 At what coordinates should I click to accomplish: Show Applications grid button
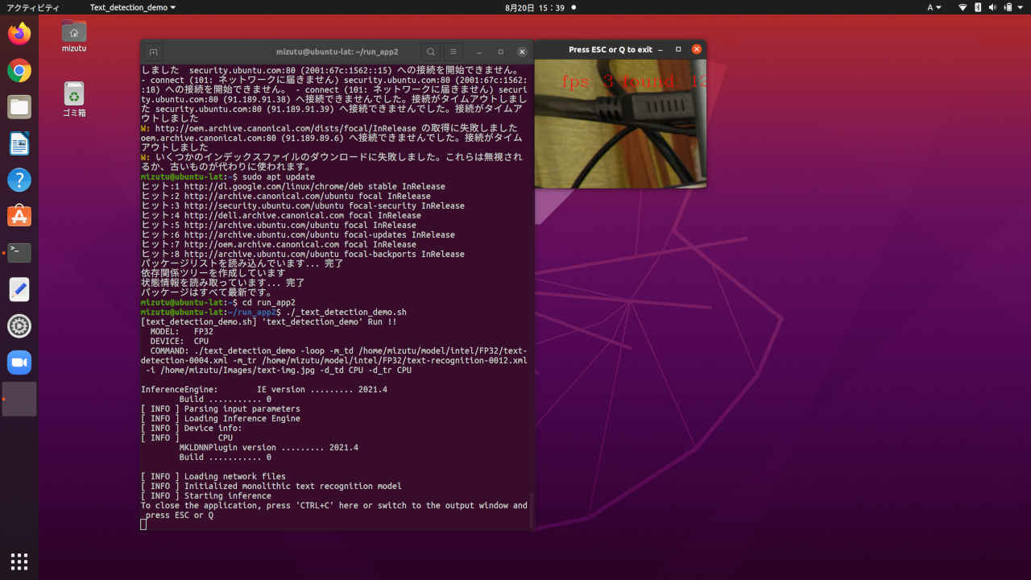coord(19,561)
